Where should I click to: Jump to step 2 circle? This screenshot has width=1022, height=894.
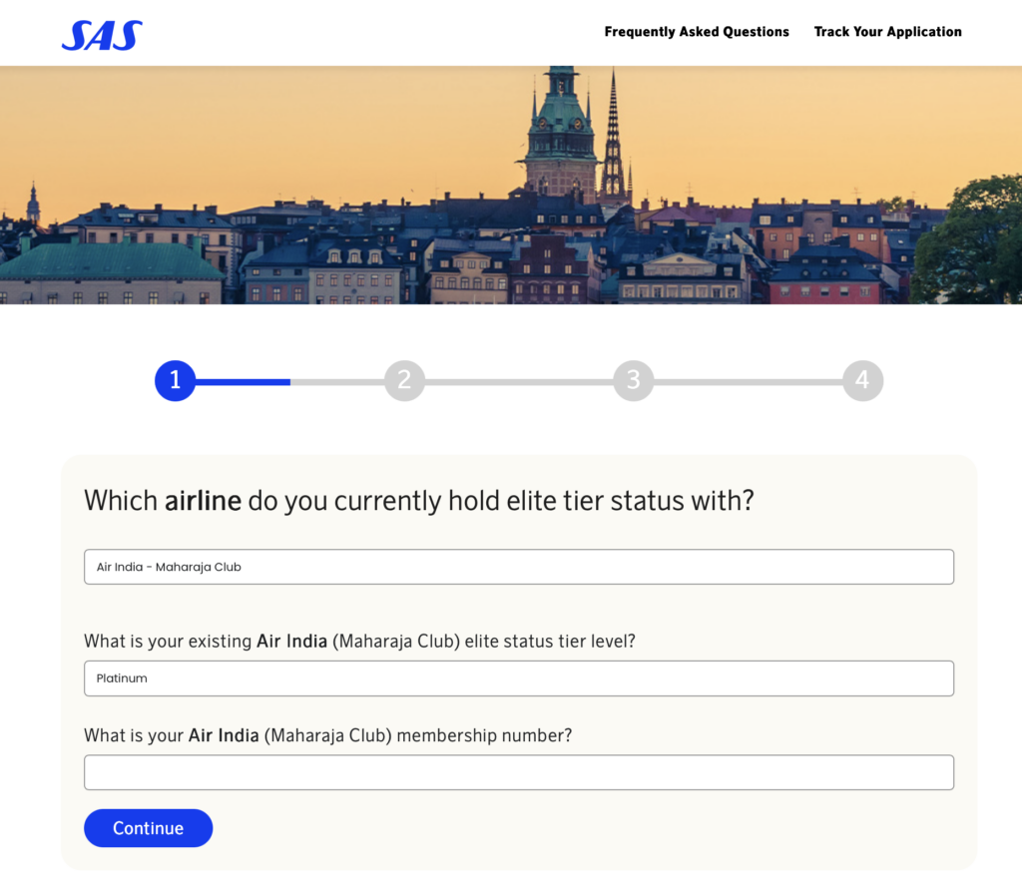(x=404, y=380)
